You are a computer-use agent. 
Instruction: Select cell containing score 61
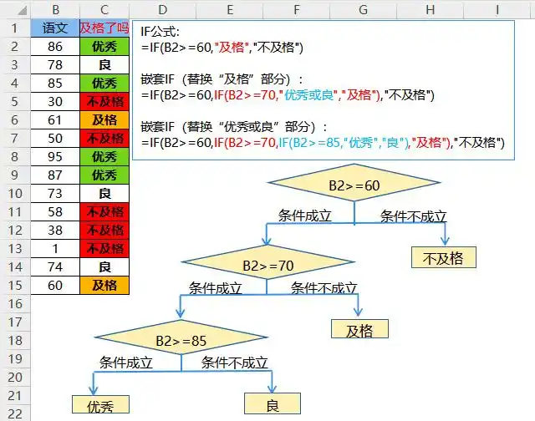point(55,120)
